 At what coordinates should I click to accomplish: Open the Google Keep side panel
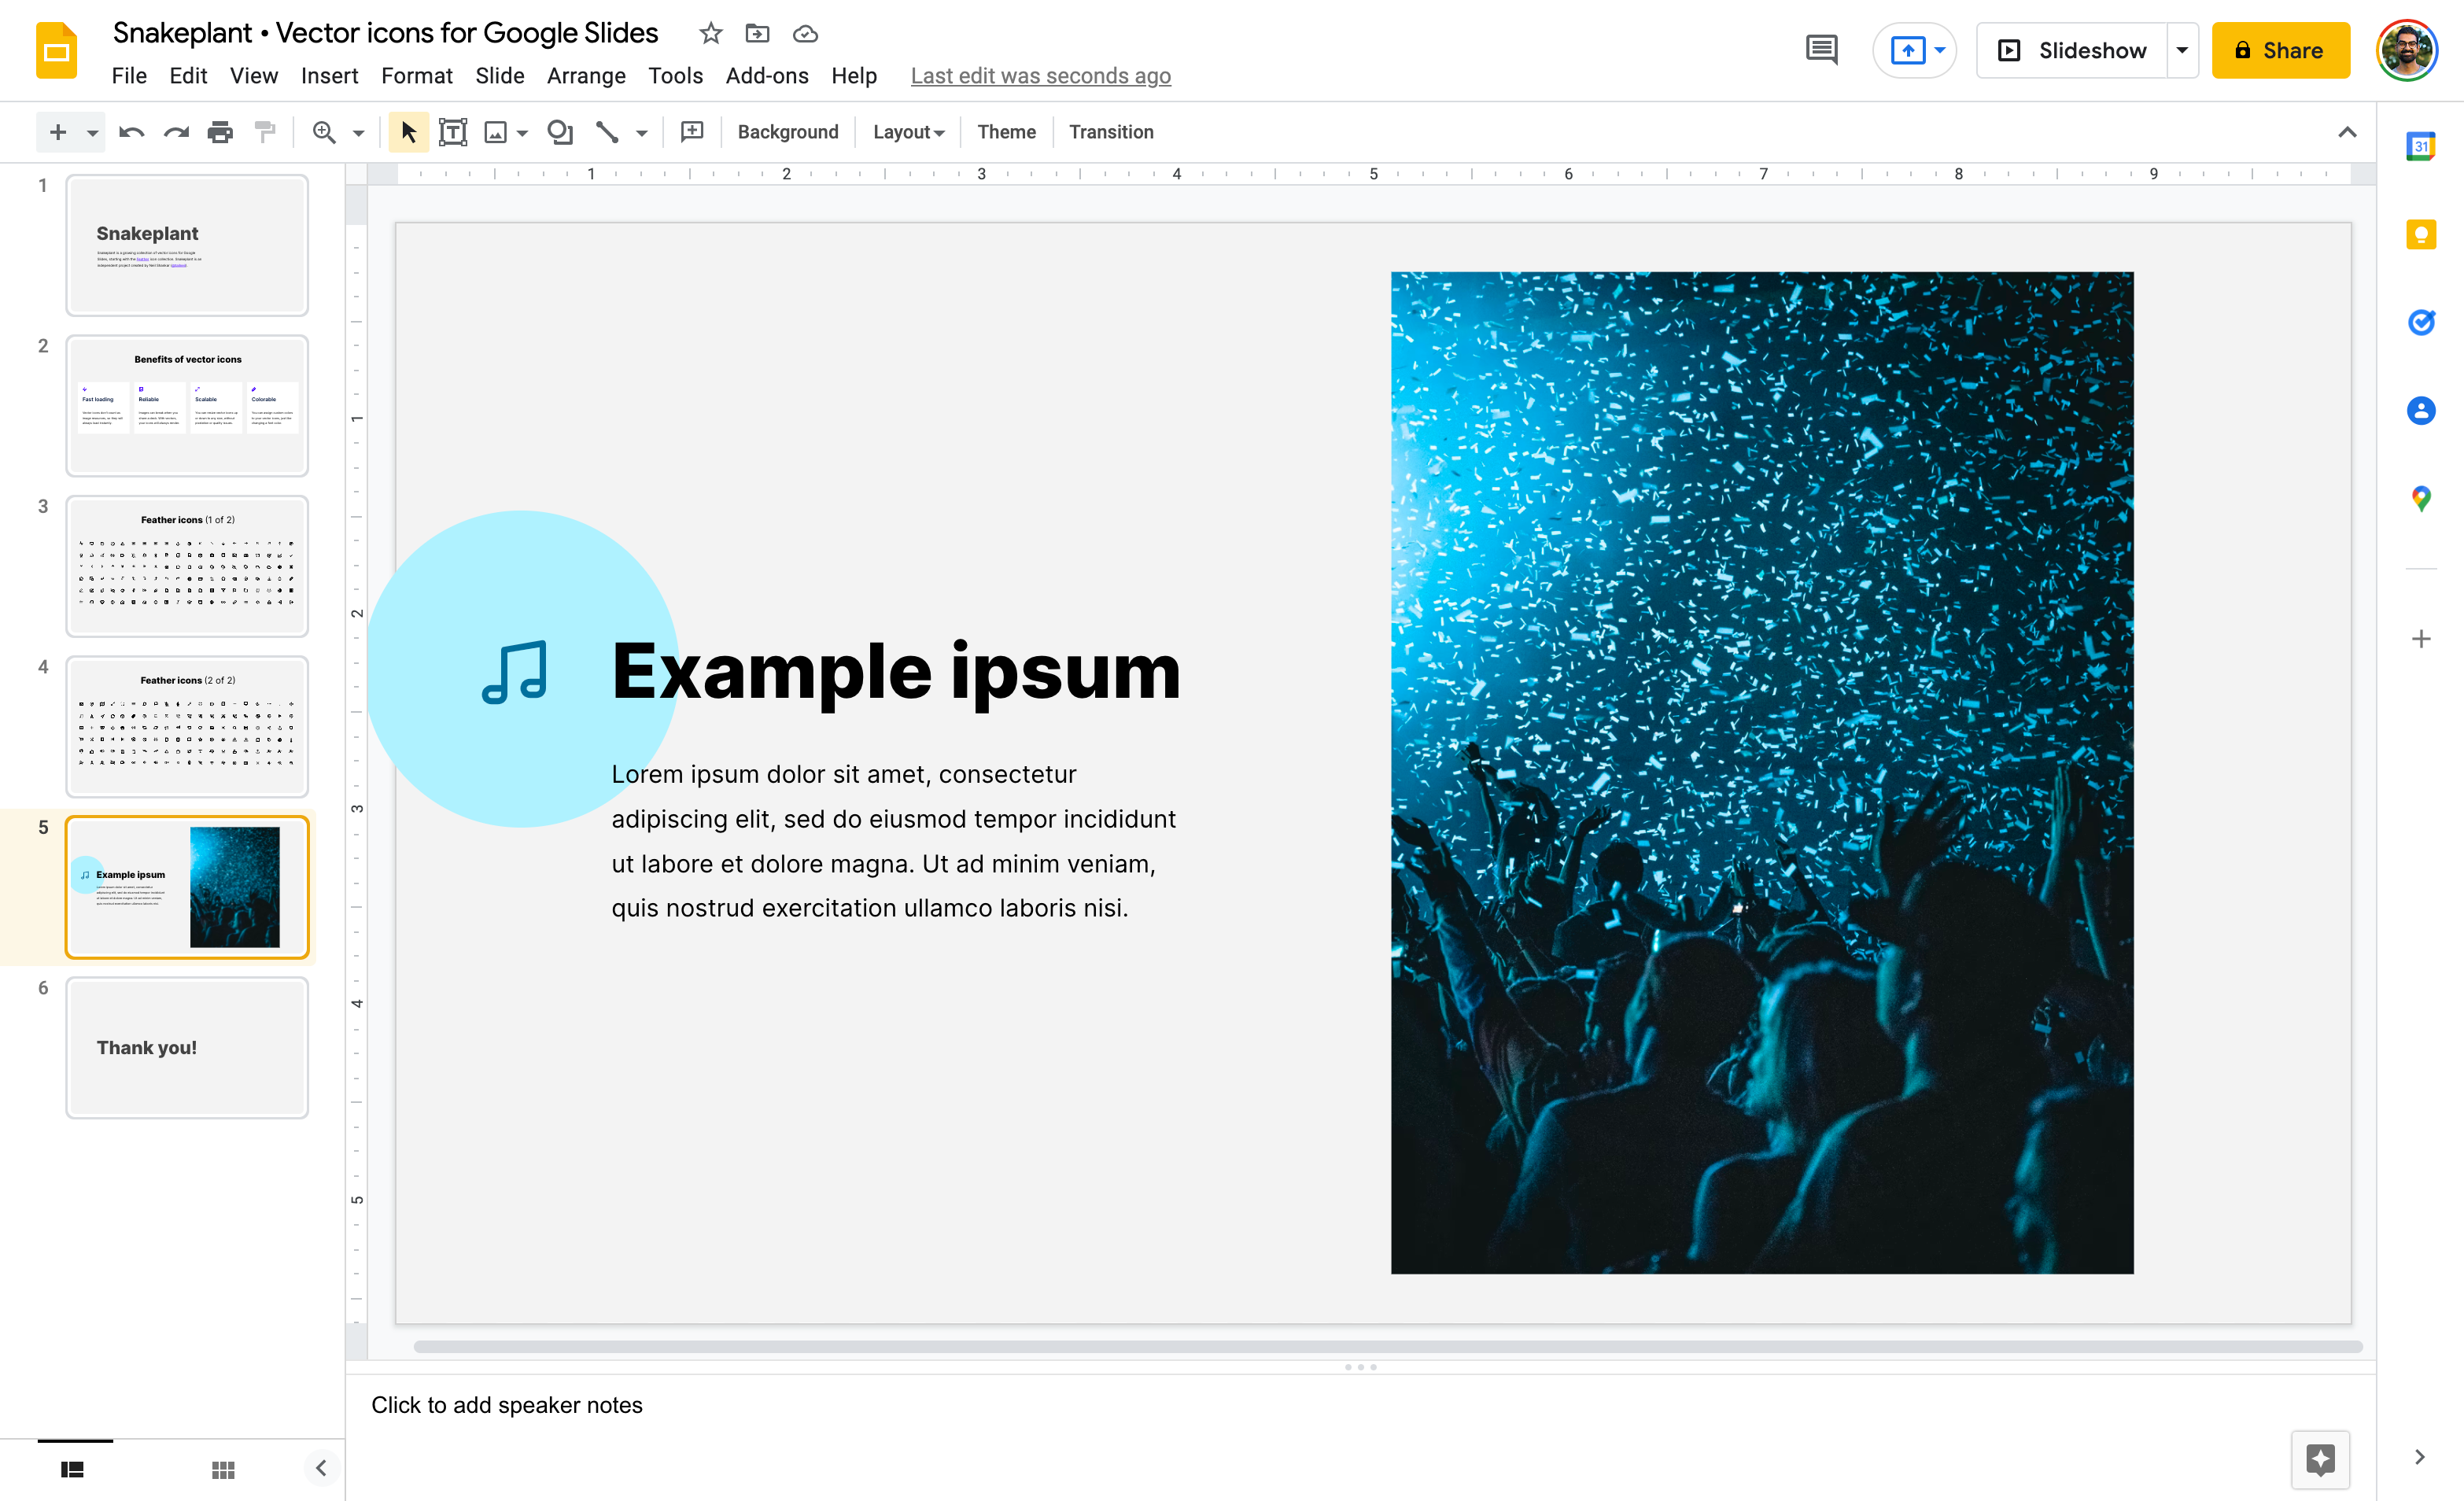point(2420,235)
